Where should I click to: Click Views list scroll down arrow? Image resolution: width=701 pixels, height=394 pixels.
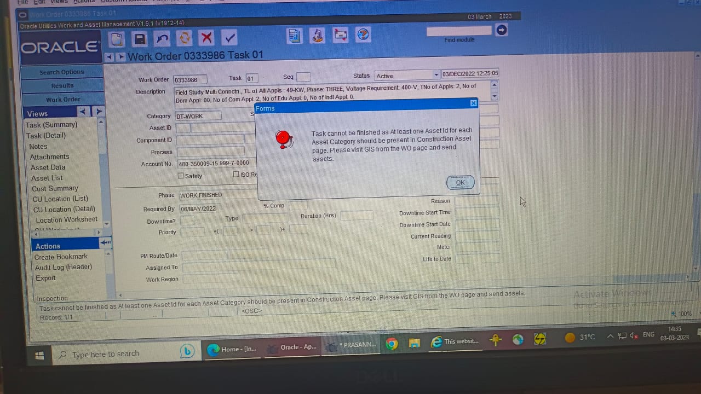106,224
